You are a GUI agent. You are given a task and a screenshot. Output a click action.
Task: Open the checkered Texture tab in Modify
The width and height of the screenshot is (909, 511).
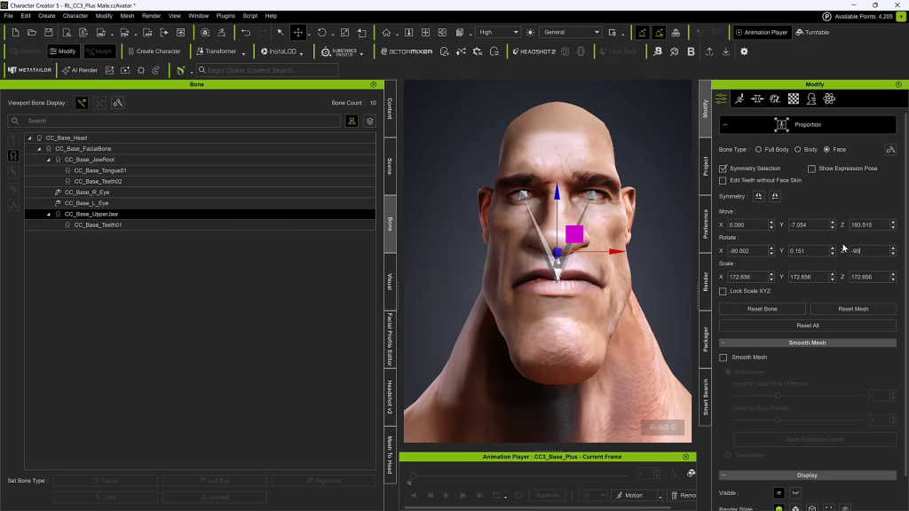coord(794,99)
